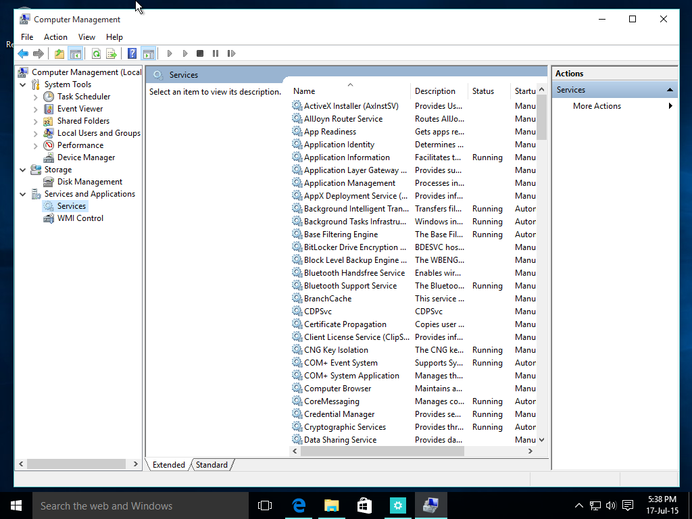Expand the Shared Folders node

coord(36,121)
